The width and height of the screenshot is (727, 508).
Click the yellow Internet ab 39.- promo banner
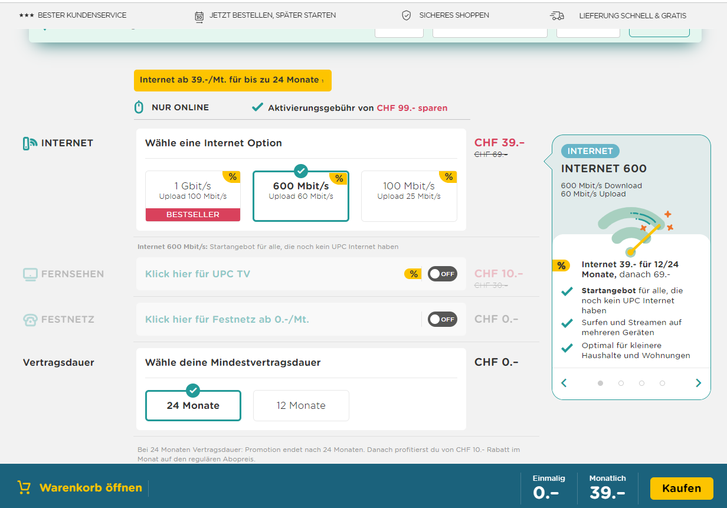point(232,80)
